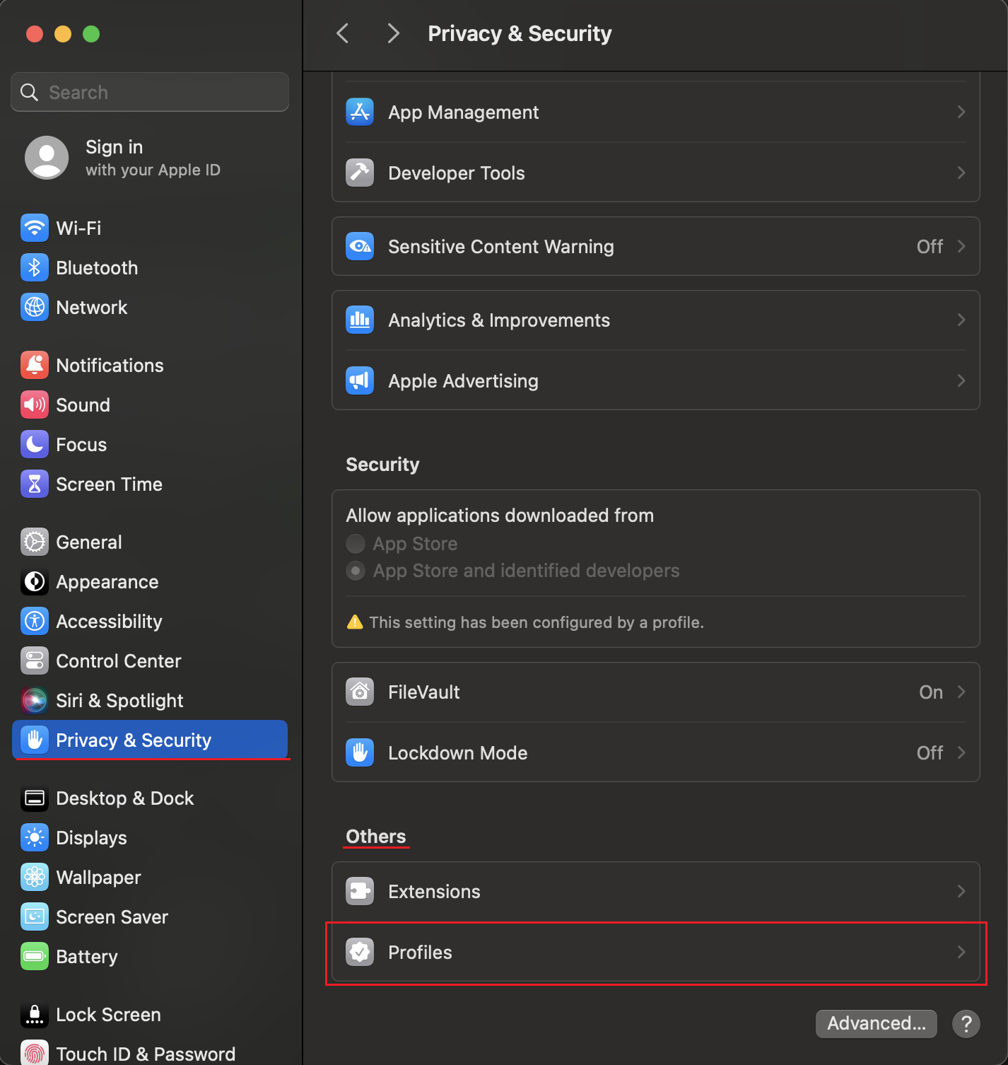The height and width of the screenshot is (1065, 1008).
Task: Open Bluetooth settings from sidebar
Action: pos(97,267)
